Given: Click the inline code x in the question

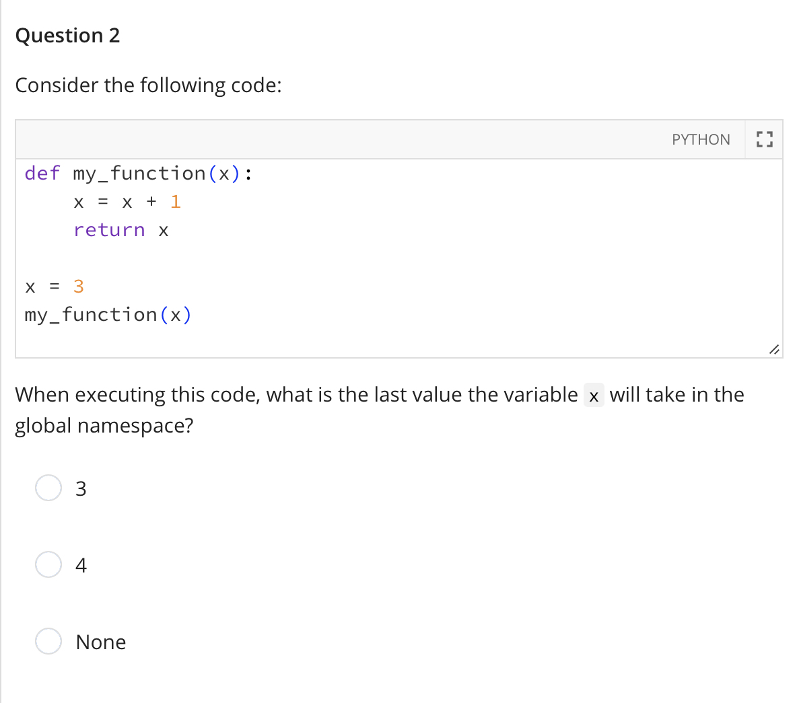Looking at the screenshot, I should point(593,396).
